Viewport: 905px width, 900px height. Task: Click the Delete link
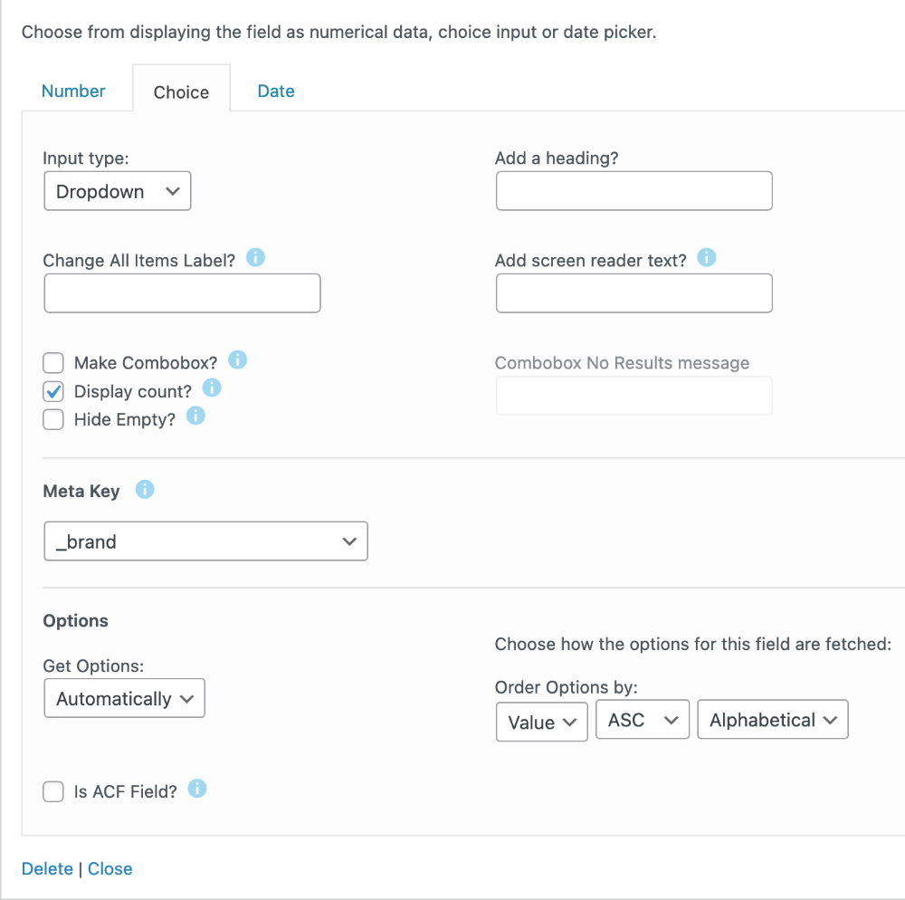click(x=47, y=868)
